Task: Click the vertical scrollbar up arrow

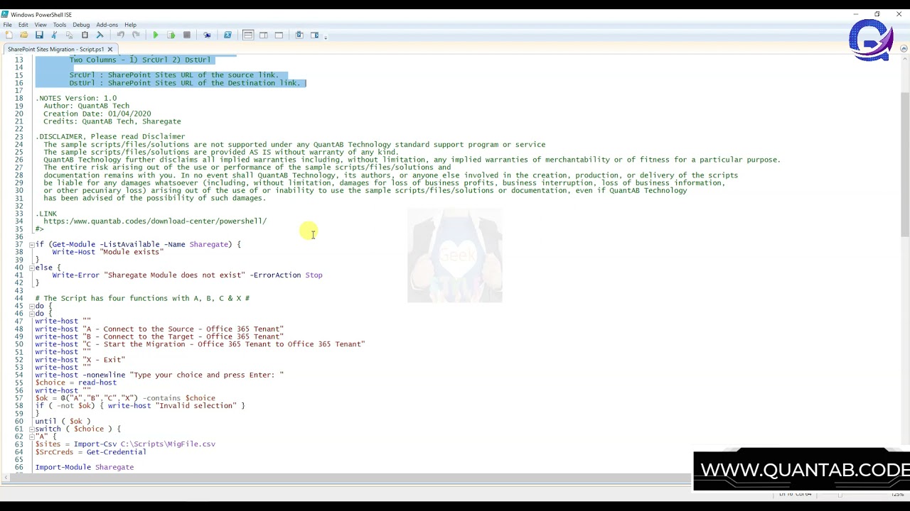Action: coord(904,60)
